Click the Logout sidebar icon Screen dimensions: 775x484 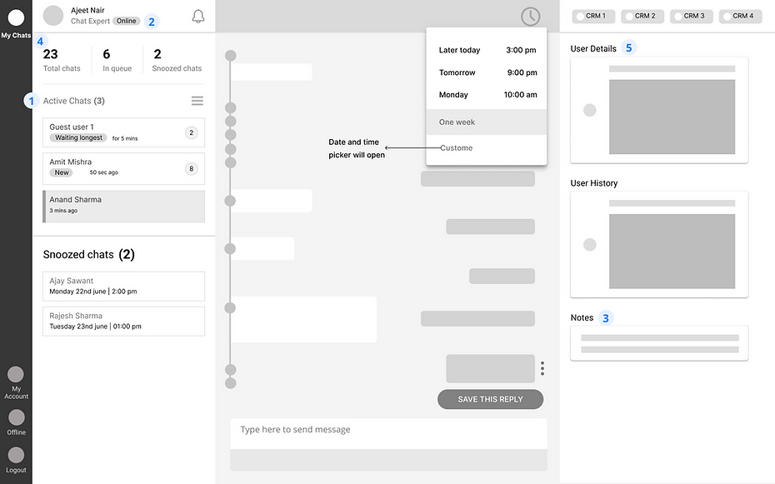coord(16,455)
